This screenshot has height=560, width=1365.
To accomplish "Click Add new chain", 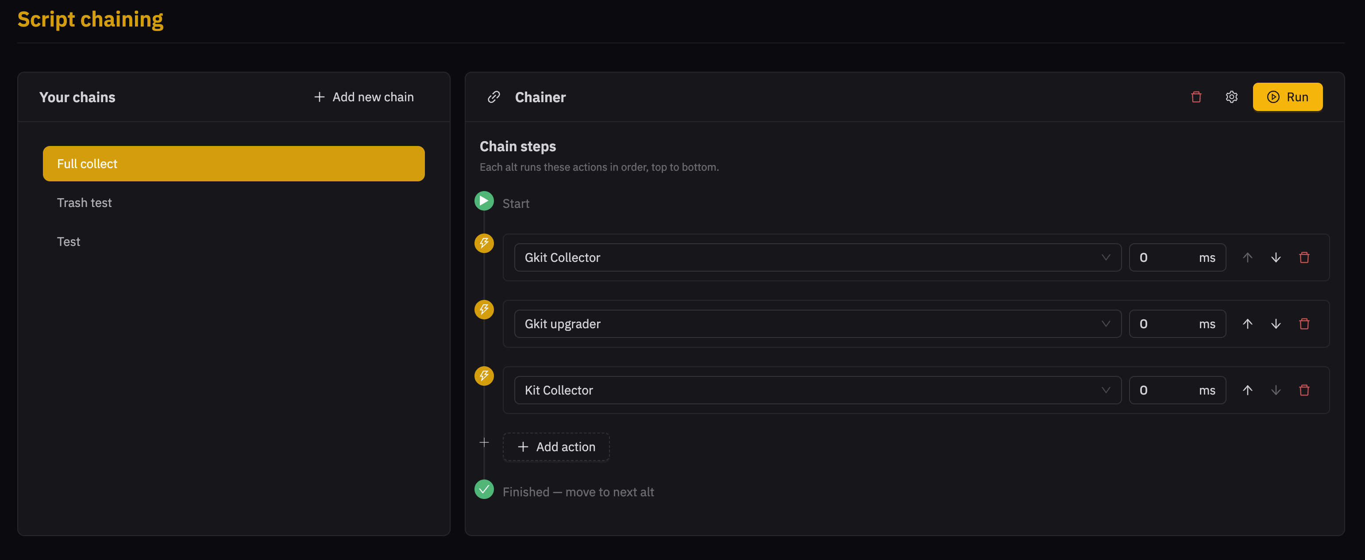I will tap(363, 97).
